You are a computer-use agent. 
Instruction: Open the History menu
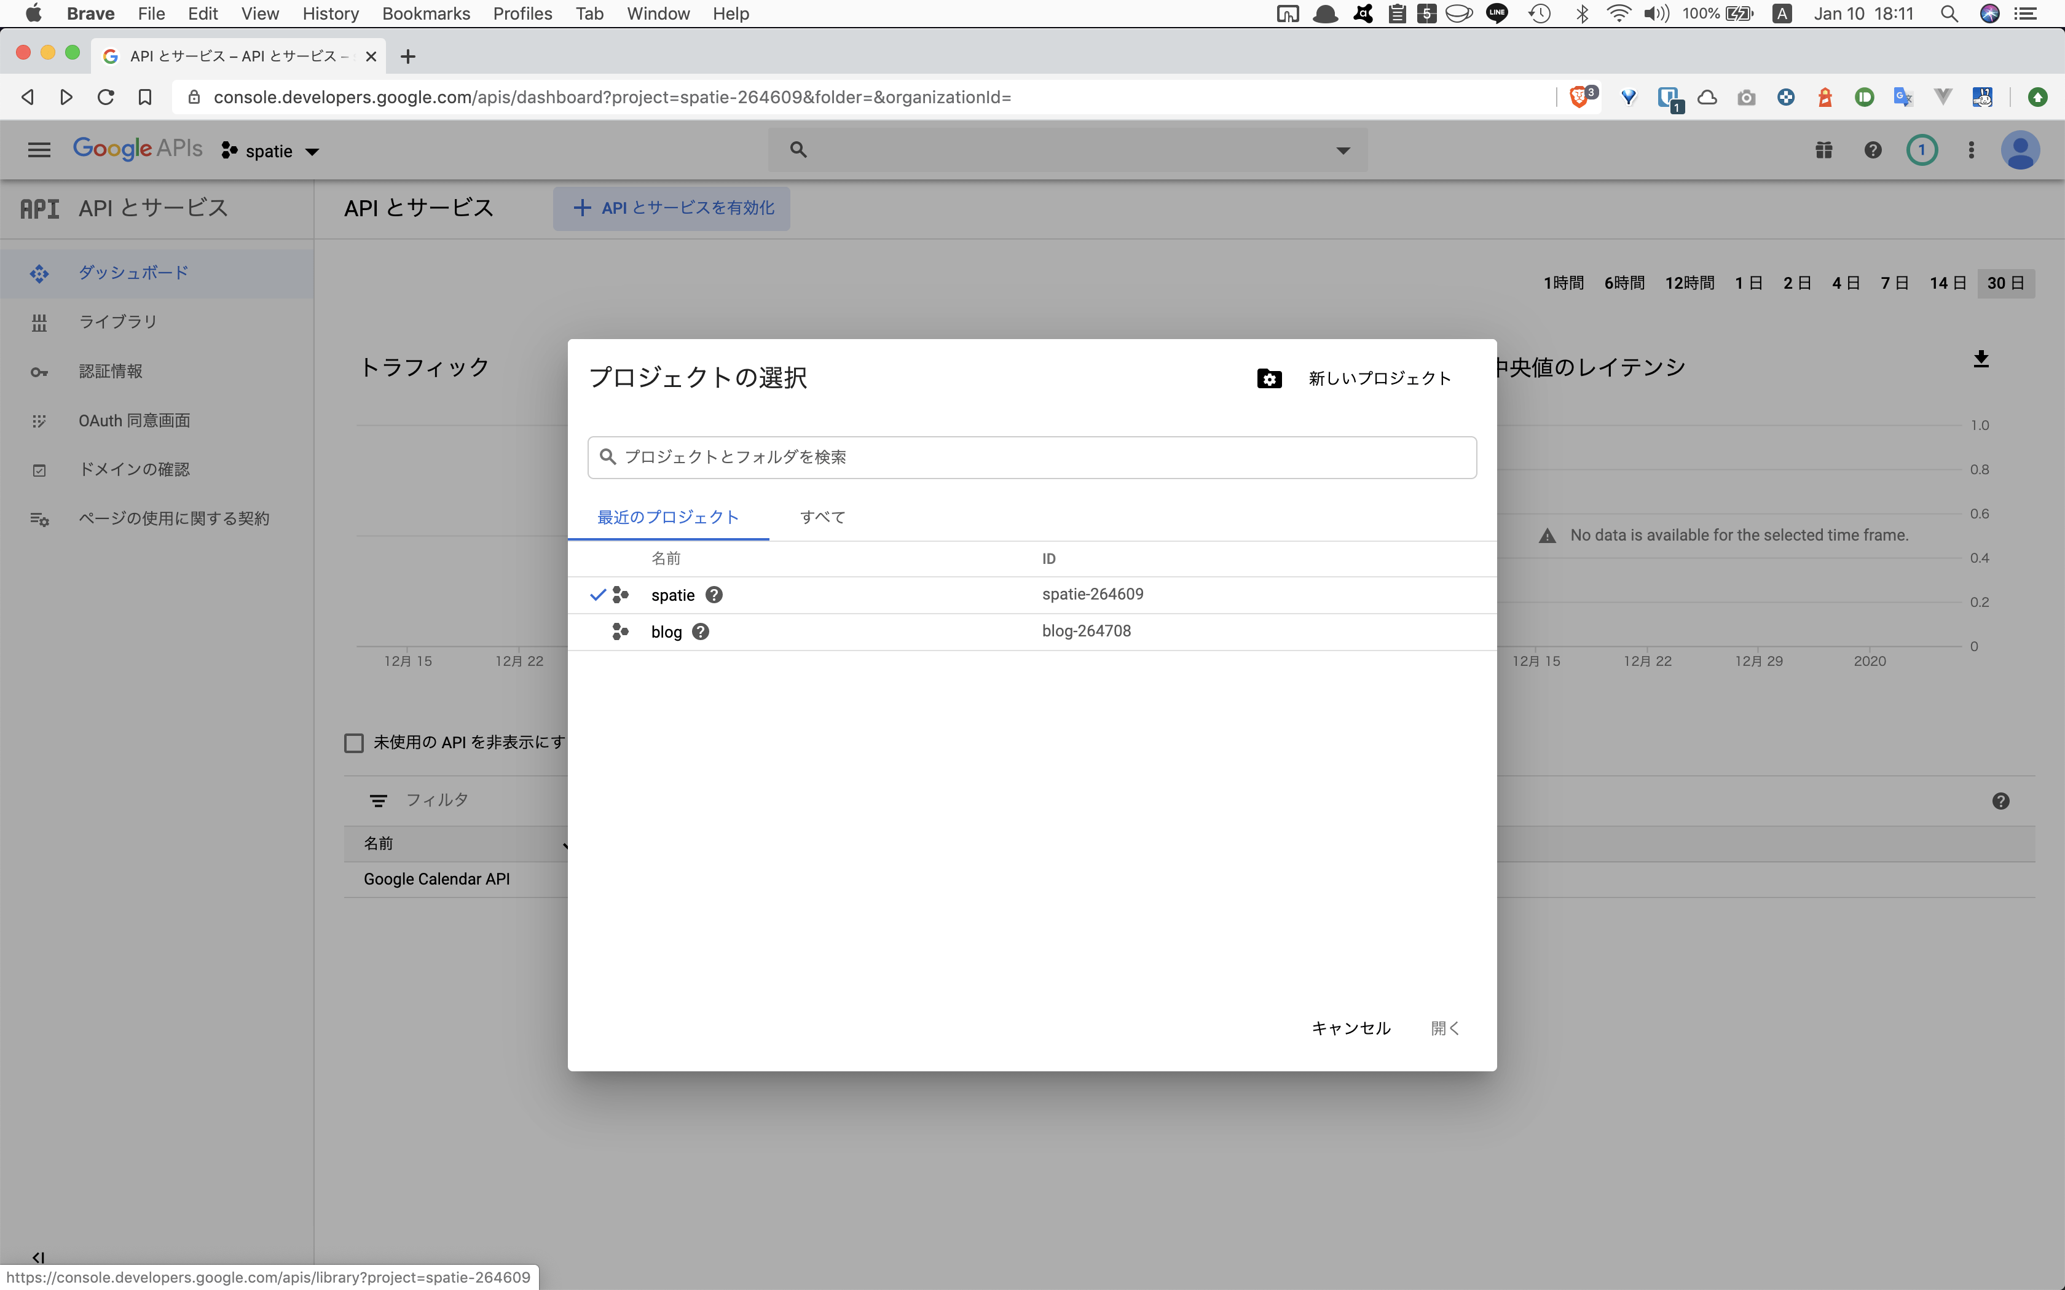(x=329, y=14)
